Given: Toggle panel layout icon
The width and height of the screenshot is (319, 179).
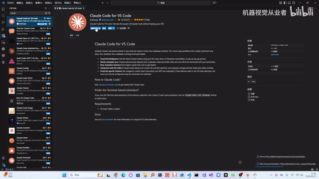Looking at the screenshot, I should coord(289,3).
